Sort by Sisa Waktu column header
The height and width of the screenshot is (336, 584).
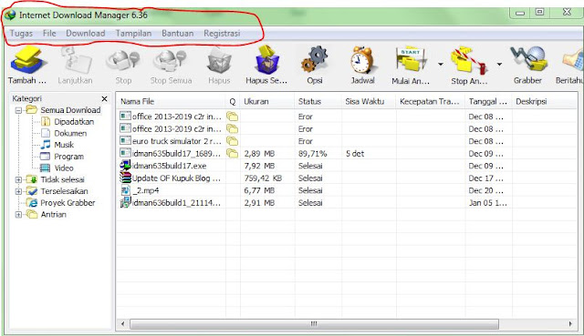click(369, 101)
